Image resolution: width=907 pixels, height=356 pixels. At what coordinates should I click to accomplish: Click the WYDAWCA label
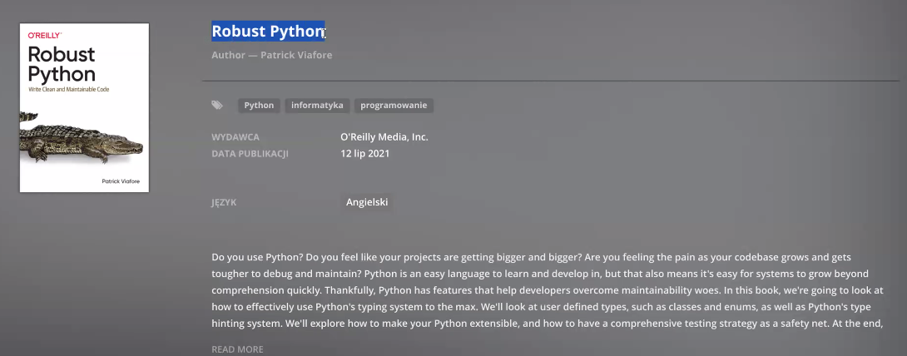235,137
